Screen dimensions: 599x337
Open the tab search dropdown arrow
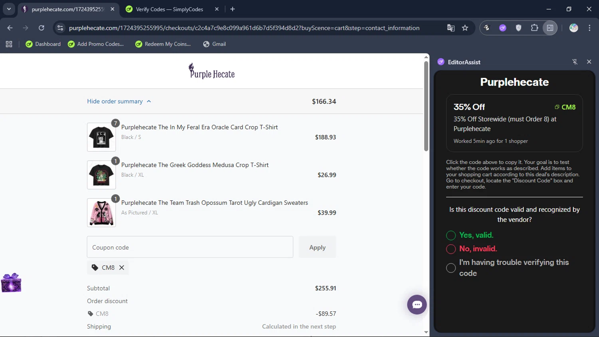click(x=9, y=9)
